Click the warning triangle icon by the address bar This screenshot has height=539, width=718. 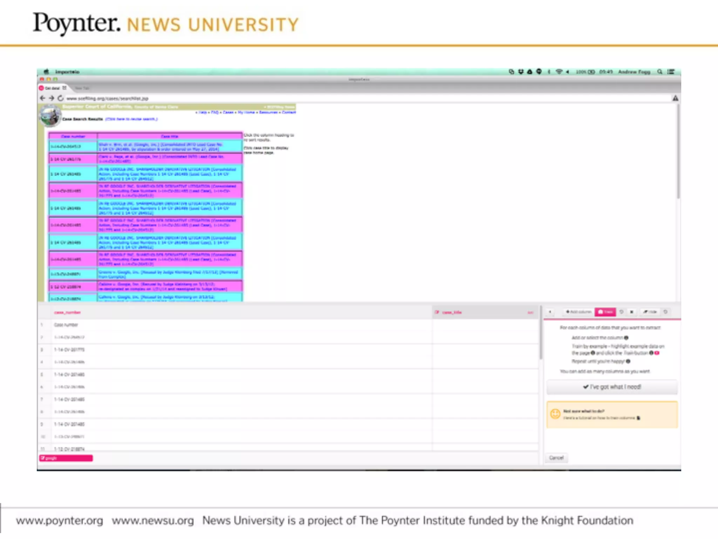[x=675, y=98]
